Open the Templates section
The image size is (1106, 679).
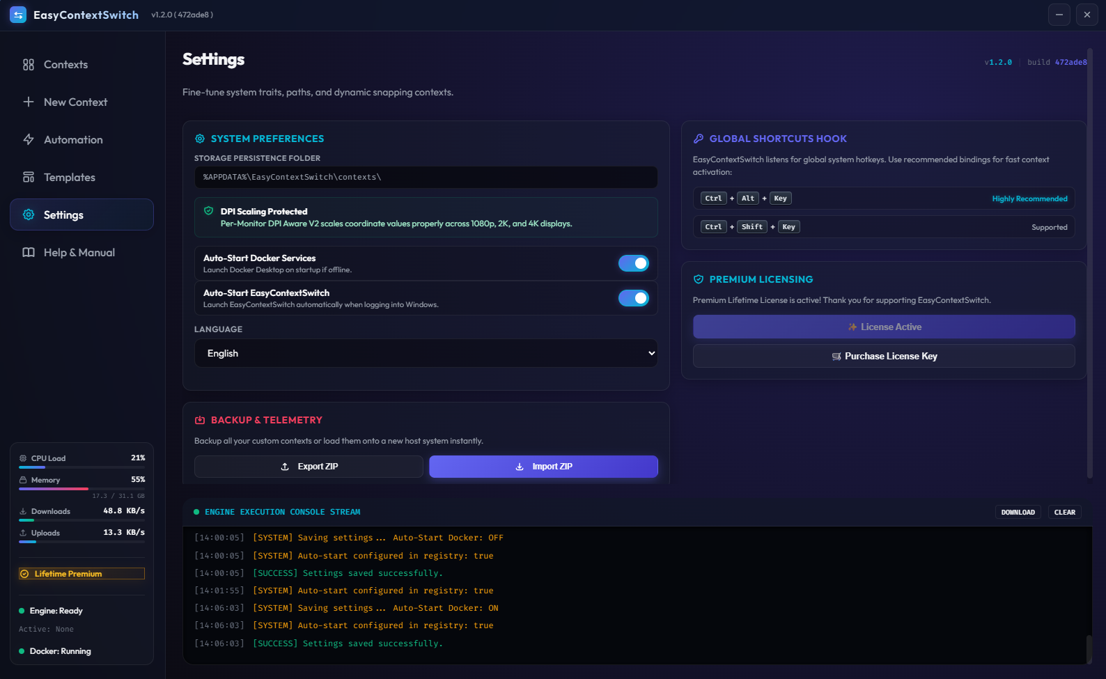pyautogui.click(x=81, y=177)
